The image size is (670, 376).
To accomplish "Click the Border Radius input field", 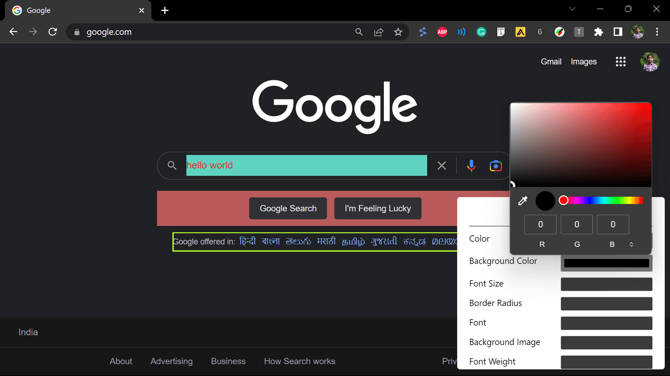I will tap(607, 304).
